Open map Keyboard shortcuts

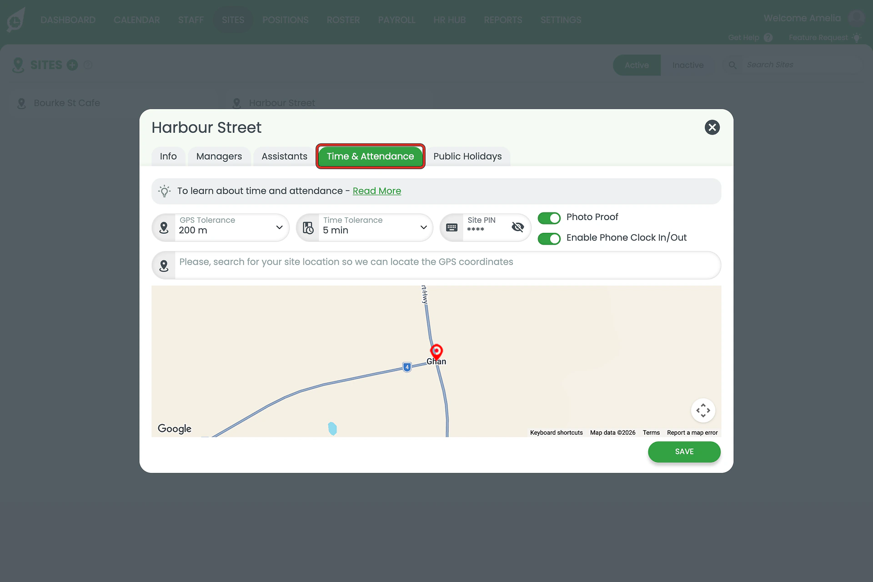tap(556, 432)
